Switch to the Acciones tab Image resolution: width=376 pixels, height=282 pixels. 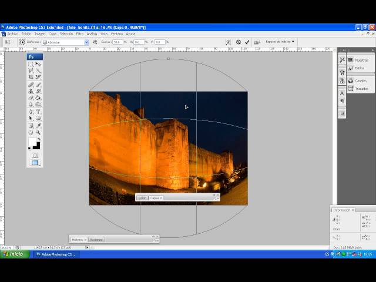(96, 240)
